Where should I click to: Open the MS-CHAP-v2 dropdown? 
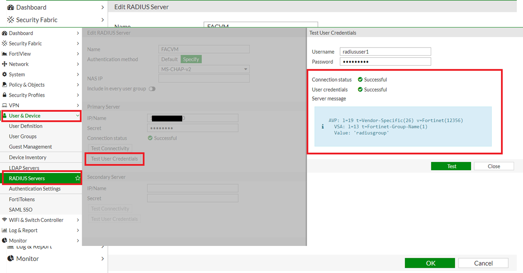point(204,69)
